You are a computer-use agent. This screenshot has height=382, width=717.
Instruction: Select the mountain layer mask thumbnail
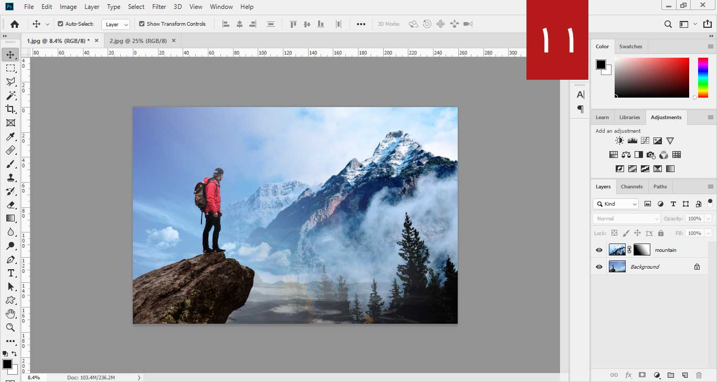point(642,250)
